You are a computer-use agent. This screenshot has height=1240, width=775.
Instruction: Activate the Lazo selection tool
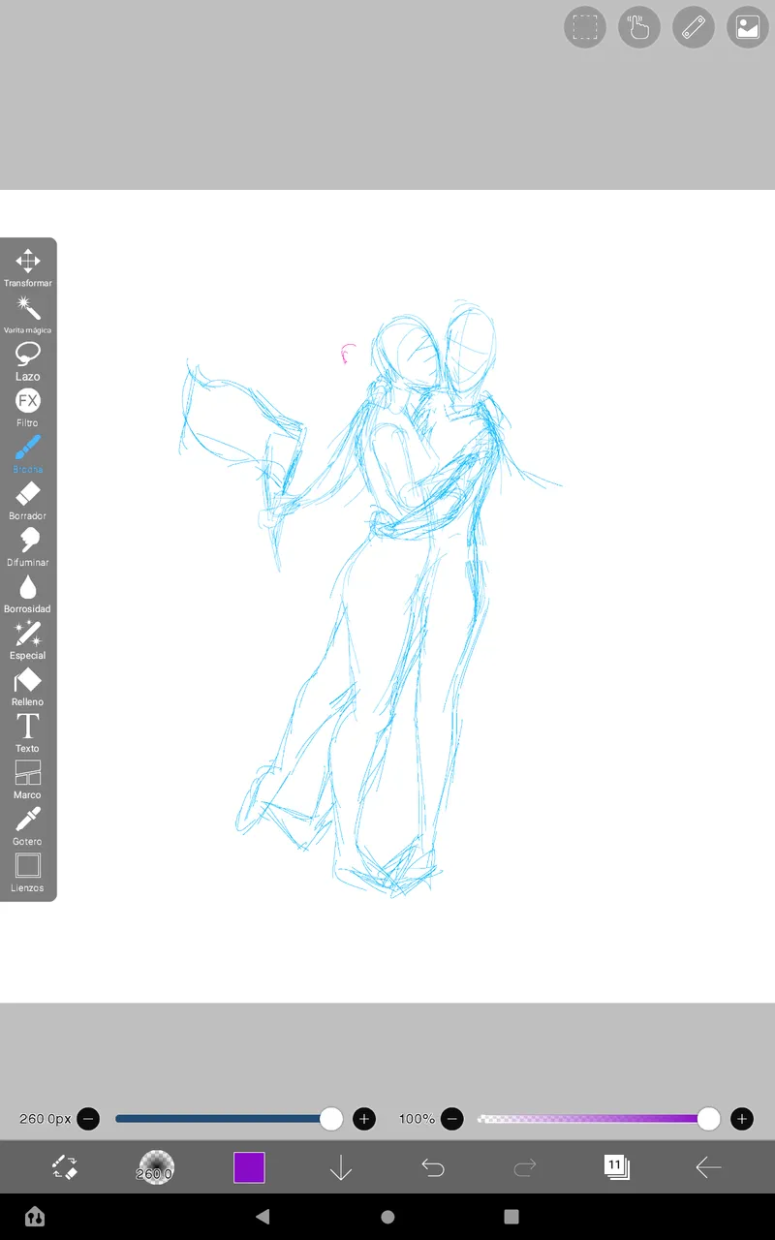pyautogui.click(x=28, y=360)
